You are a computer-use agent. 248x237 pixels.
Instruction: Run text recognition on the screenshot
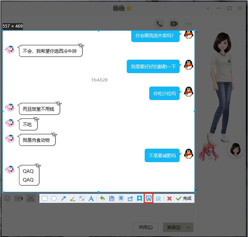[x=158, y=198]
